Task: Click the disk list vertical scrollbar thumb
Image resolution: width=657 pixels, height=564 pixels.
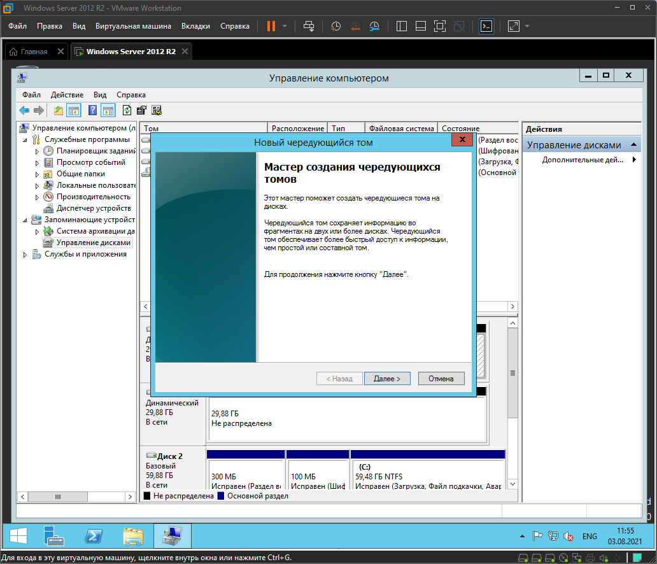Action: tap(512, 373)
